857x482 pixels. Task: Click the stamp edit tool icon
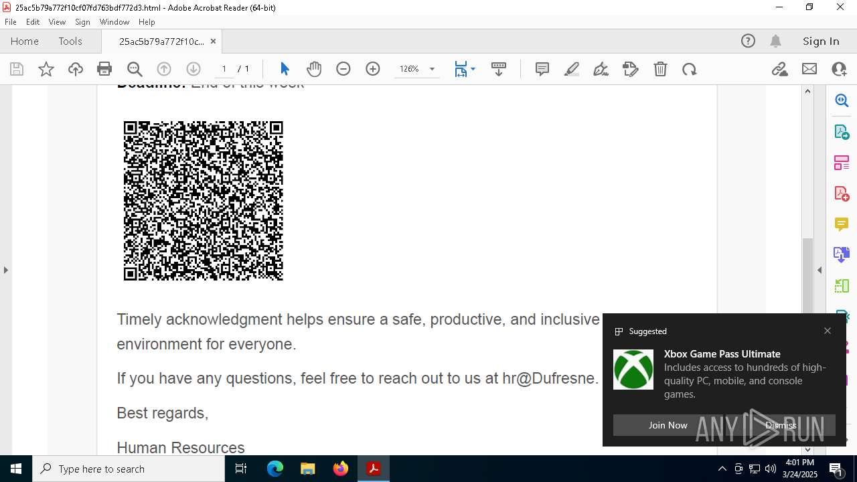[x=631, y=69]
